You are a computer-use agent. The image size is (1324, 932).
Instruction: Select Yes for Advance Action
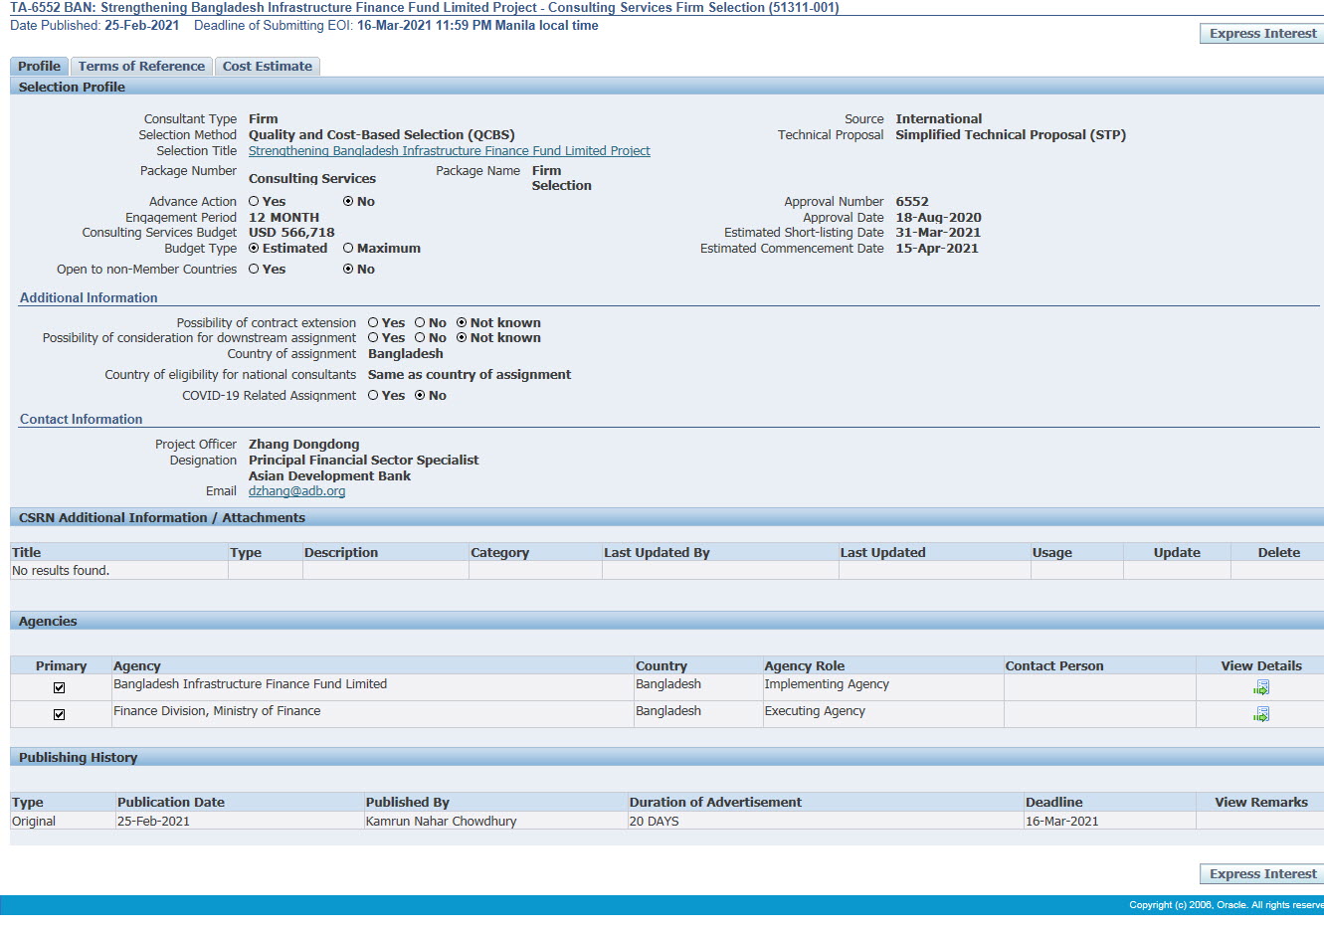coord(254,201)
